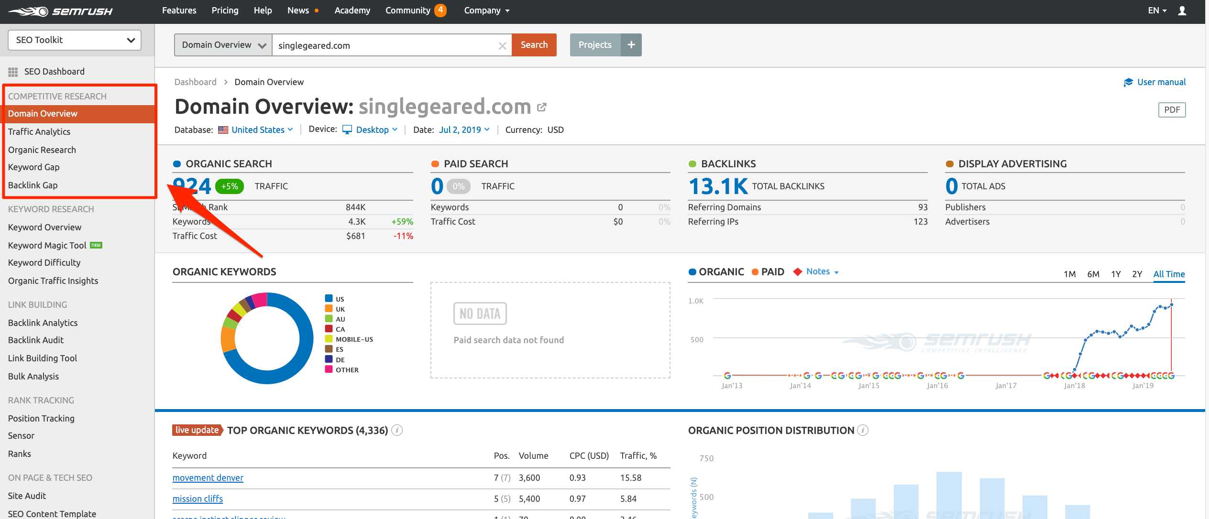The image size is (1209, 519).
Task: Click the info icon beside Top Organic Keywords
Action: coord(397,430)
